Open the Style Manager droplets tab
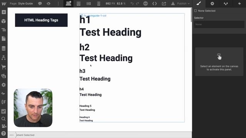Screen dimensions: 246x138 point(226,3)
